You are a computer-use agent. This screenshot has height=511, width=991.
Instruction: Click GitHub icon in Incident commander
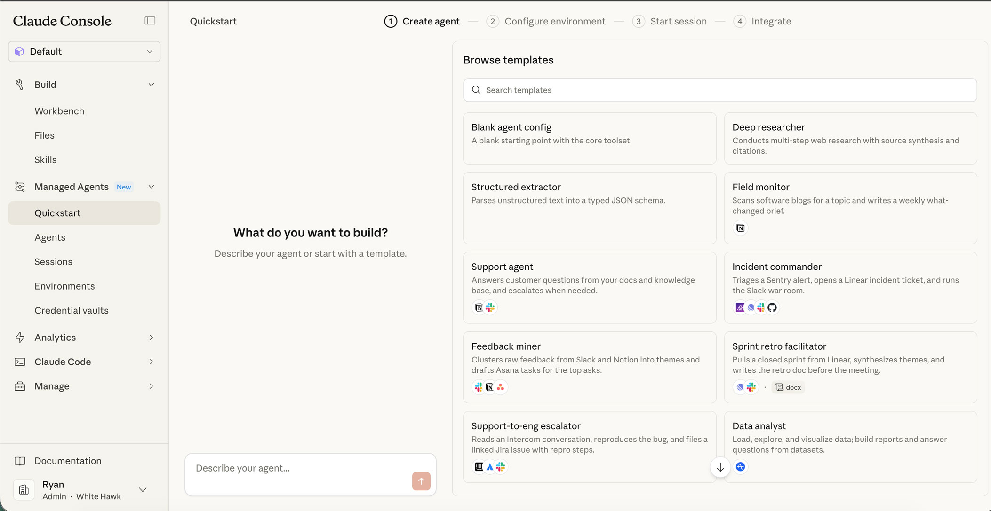click(x=772, y=307)
